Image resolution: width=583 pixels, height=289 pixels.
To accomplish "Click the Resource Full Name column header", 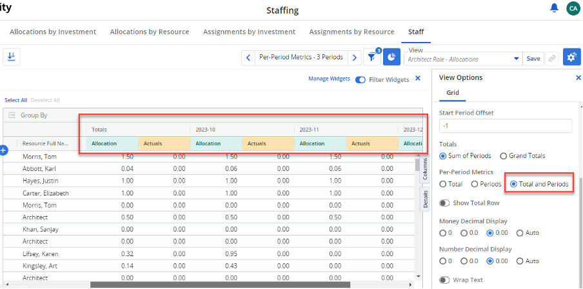I will click(x=44, y=144).
